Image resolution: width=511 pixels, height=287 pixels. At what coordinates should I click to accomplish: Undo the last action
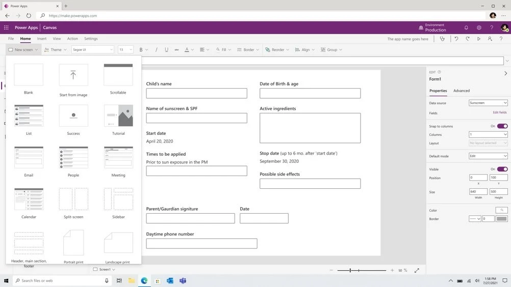click(456, 39)
